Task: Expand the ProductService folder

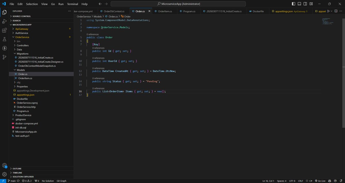Action: tap(41, 115)
